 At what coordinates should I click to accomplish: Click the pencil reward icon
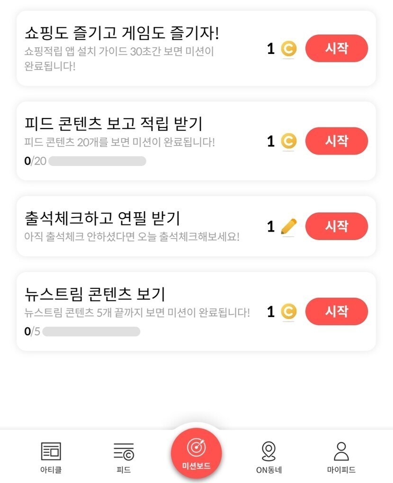(288, 227)
